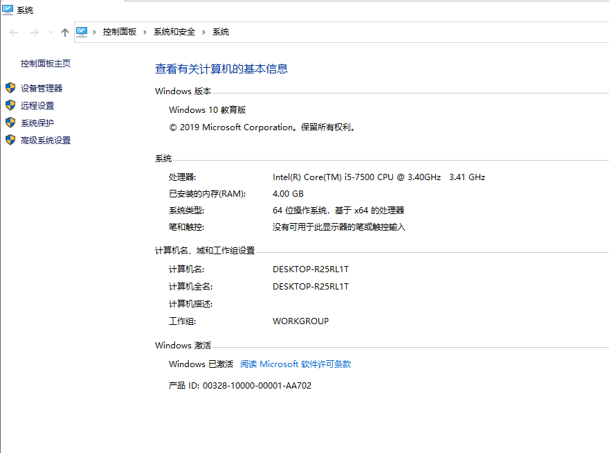Go forward with the forward arrow
Viewport: 609px width, 453px height.
pyautogui.click(x=35, y=33)
